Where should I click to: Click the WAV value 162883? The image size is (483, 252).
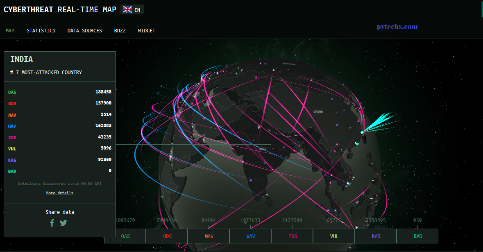(x=103, y=125)
